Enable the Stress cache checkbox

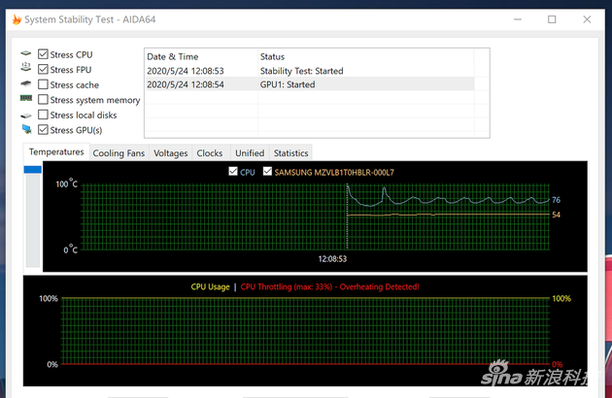pyautogui.click(x=43, y=84)
